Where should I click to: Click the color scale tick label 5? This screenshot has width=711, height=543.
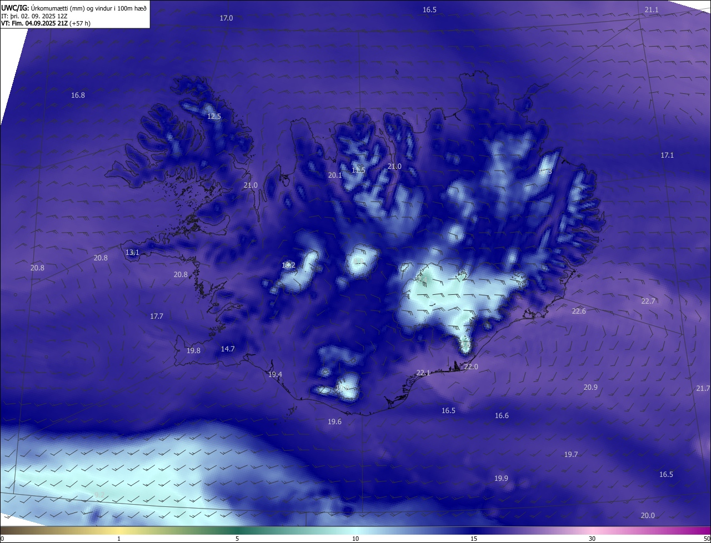pyautogui.click(x=237, y=539)
